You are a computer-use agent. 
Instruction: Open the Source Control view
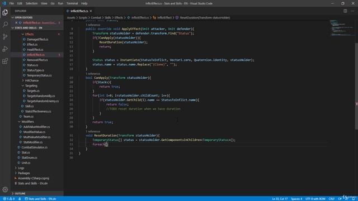5,36
